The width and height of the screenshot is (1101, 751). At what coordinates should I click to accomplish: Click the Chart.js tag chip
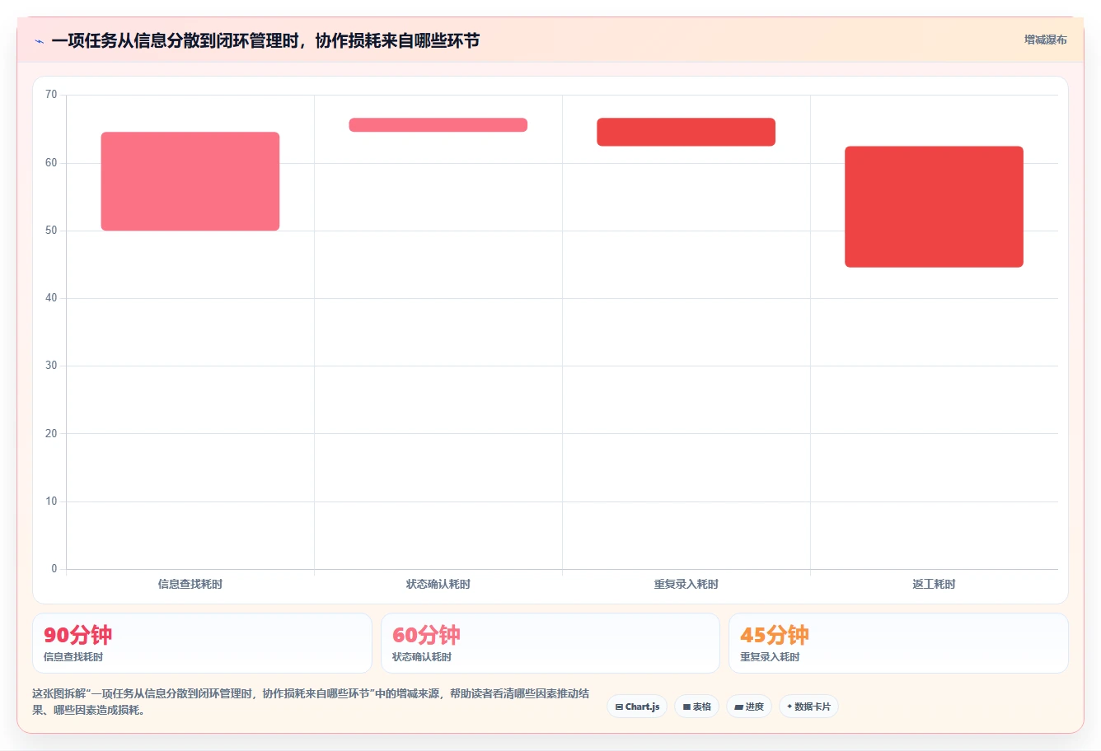[x=637, y=707]
